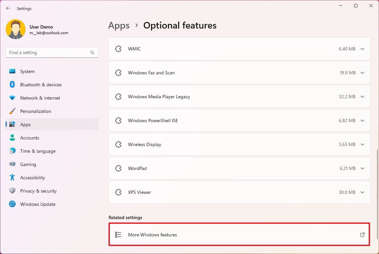Screen dimensions: 379x254
Task: Click the Find a setting search box
Action: click(52, 52)
